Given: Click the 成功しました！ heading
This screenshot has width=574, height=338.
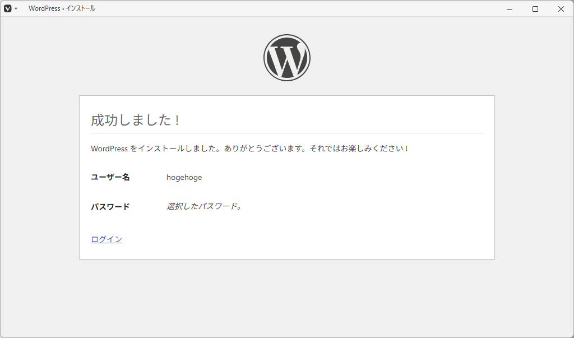Looking at the screenshot, I should pos(136,120).
